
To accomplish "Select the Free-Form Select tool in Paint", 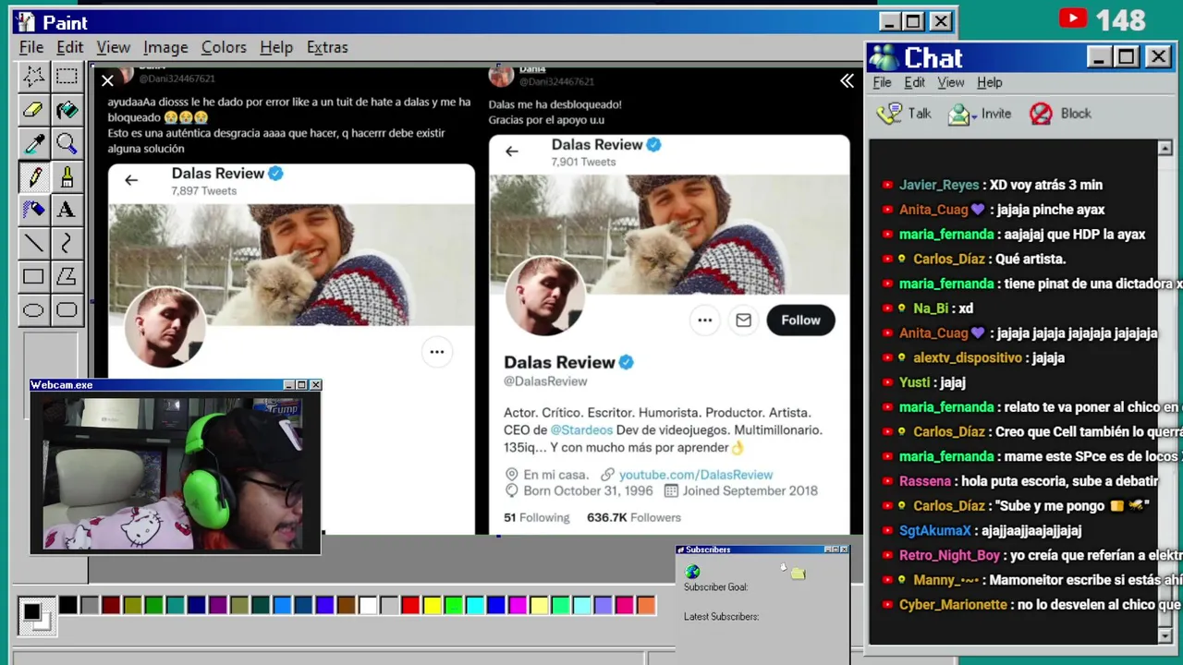I will pyautogui.click(x=33, y=76).
